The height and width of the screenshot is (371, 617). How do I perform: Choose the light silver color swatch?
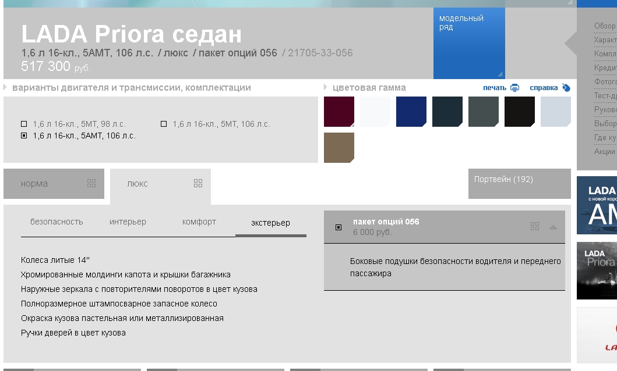coord(556,112)
